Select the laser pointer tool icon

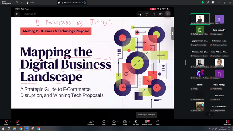tap(146, 14)
